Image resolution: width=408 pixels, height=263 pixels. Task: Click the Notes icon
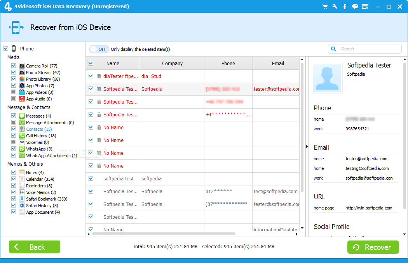22,172
